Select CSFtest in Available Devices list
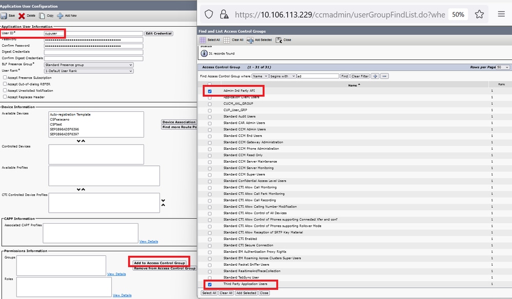 (56, 124)
